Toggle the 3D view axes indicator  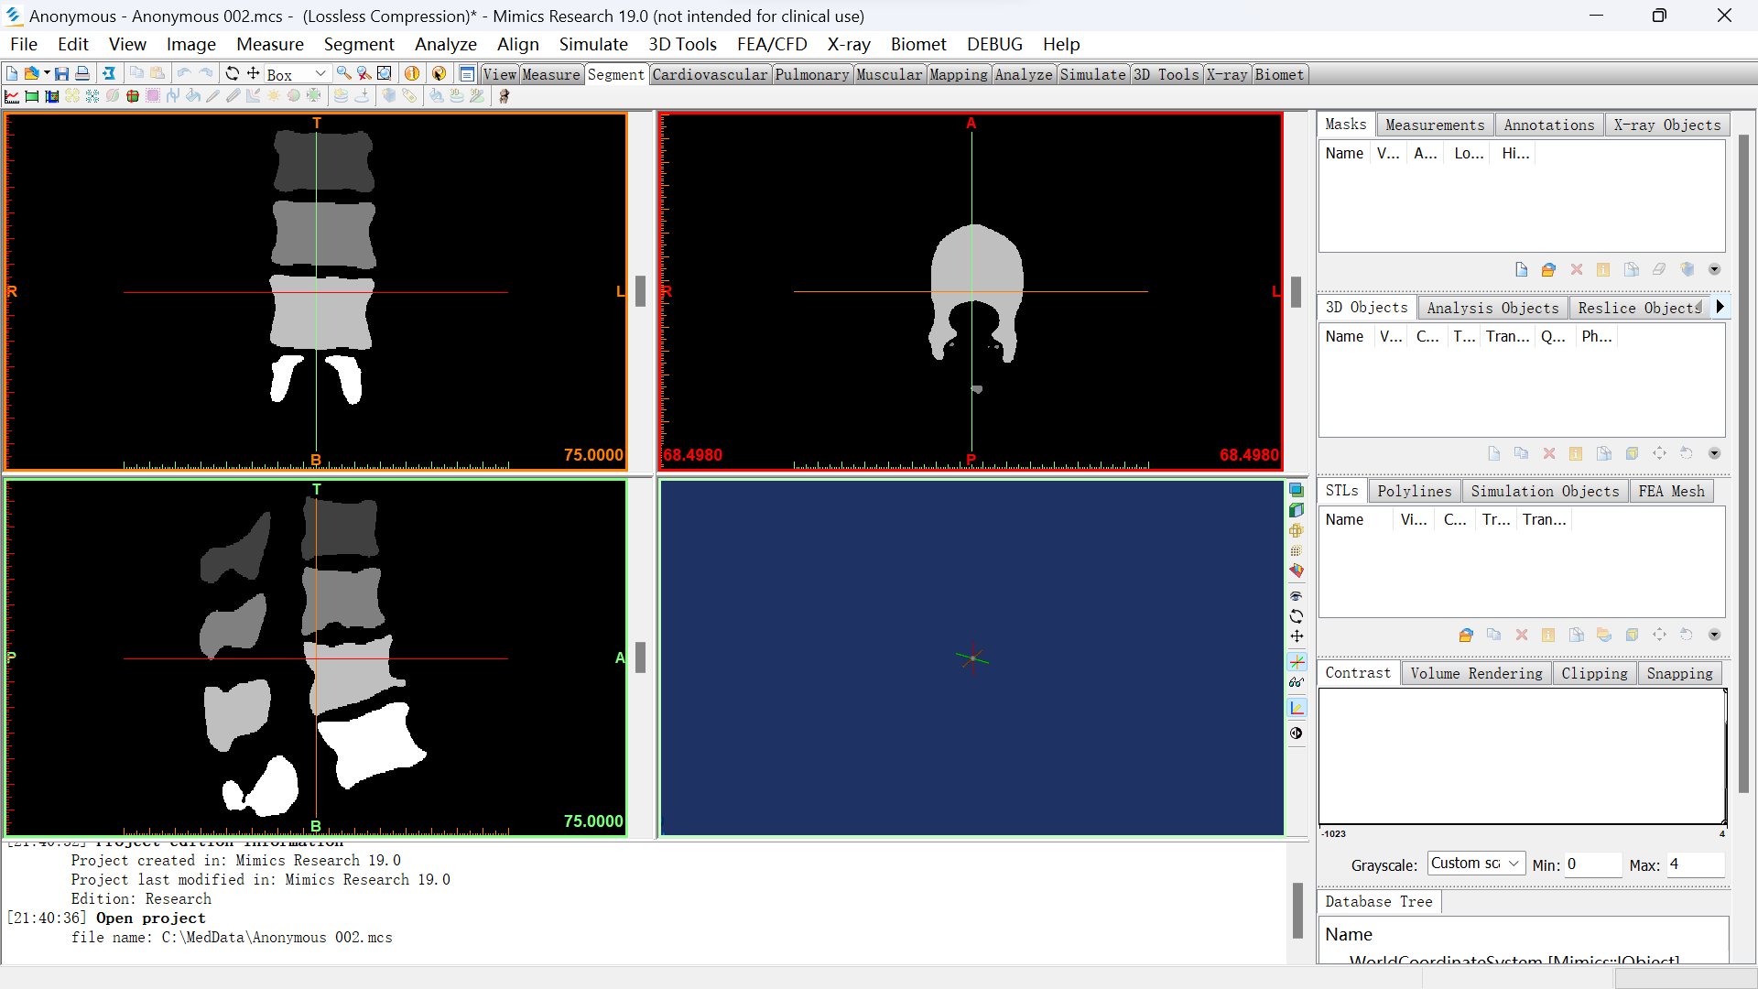(x=1297, y=708)
